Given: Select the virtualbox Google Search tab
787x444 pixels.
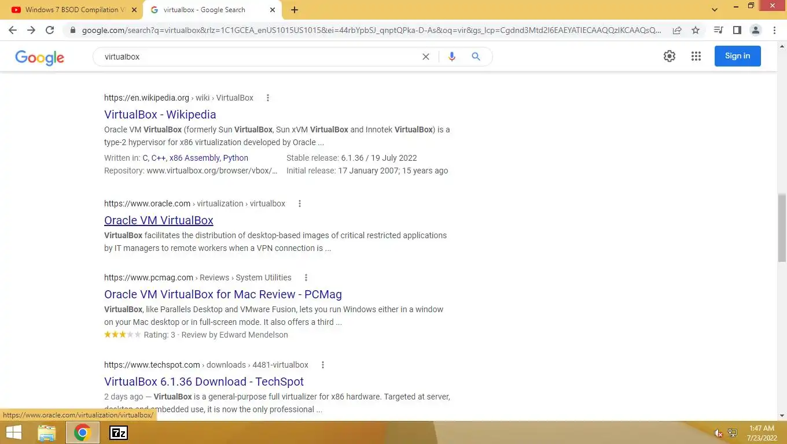Looking at the screenshot, I should click(x=212, y=10).
